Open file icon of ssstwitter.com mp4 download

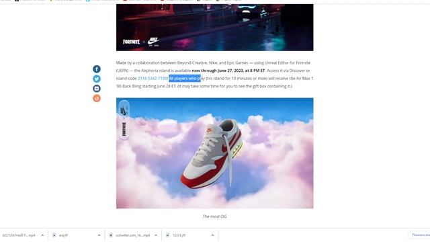point(111,235)
